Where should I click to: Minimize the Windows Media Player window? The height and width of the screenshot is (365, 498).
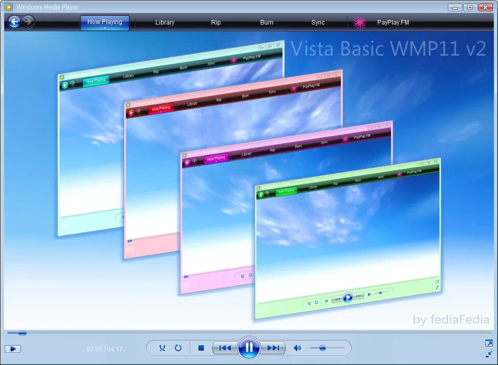[x=455, y=7]
